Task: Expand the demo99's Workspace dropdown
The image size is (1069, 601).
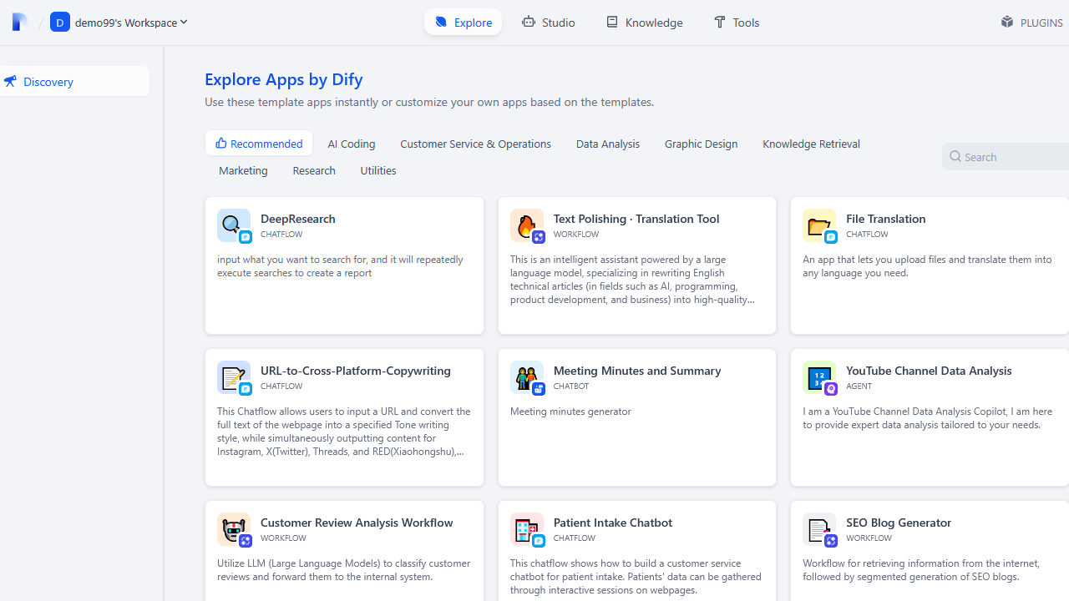Action: [x=119, y=22]
